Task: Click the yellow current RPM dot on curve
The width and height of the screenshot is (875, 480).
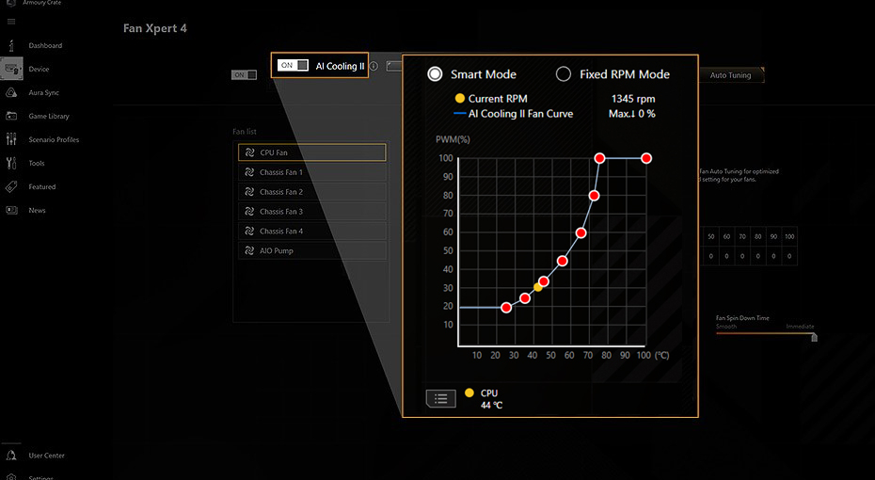Action: [537, 287]
